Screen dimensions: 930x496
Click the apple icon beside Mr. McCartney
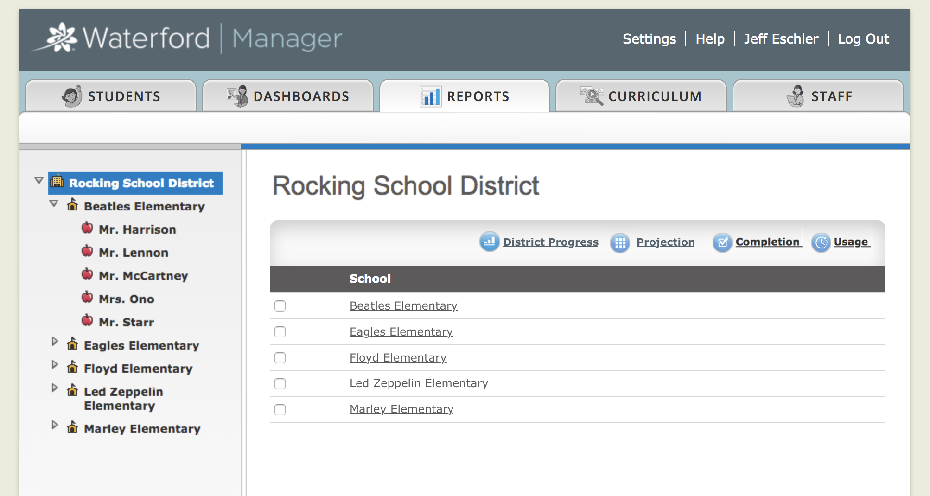click(x=87, y=274)
